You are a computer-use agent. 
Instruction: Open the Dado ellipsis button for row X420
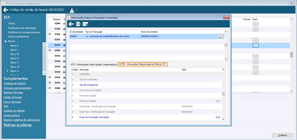pos(255,61)
